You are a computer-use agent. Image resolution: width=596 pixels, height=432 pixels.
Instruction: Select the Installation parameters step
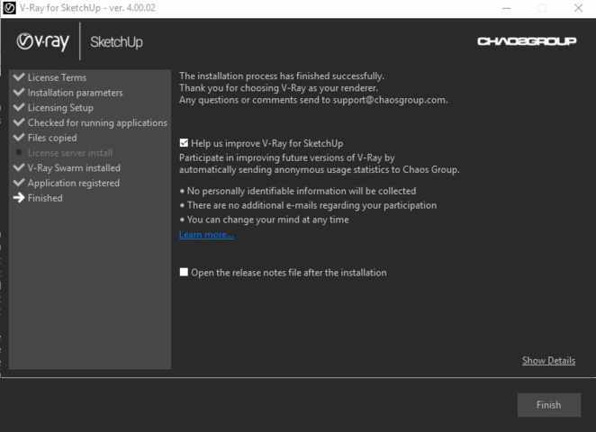(x=76, y=93)
